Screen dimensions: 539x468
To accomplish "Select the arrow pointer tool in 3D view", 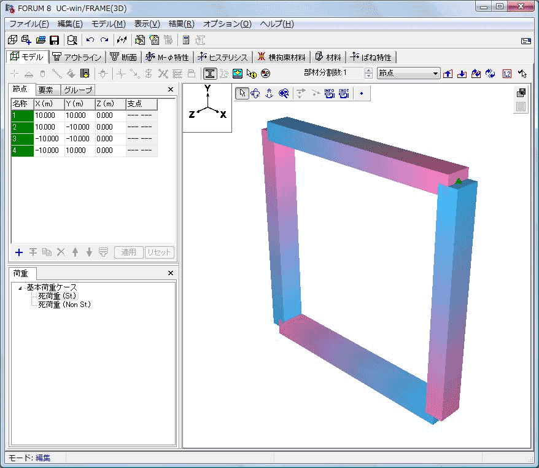I will click(242, 93).
